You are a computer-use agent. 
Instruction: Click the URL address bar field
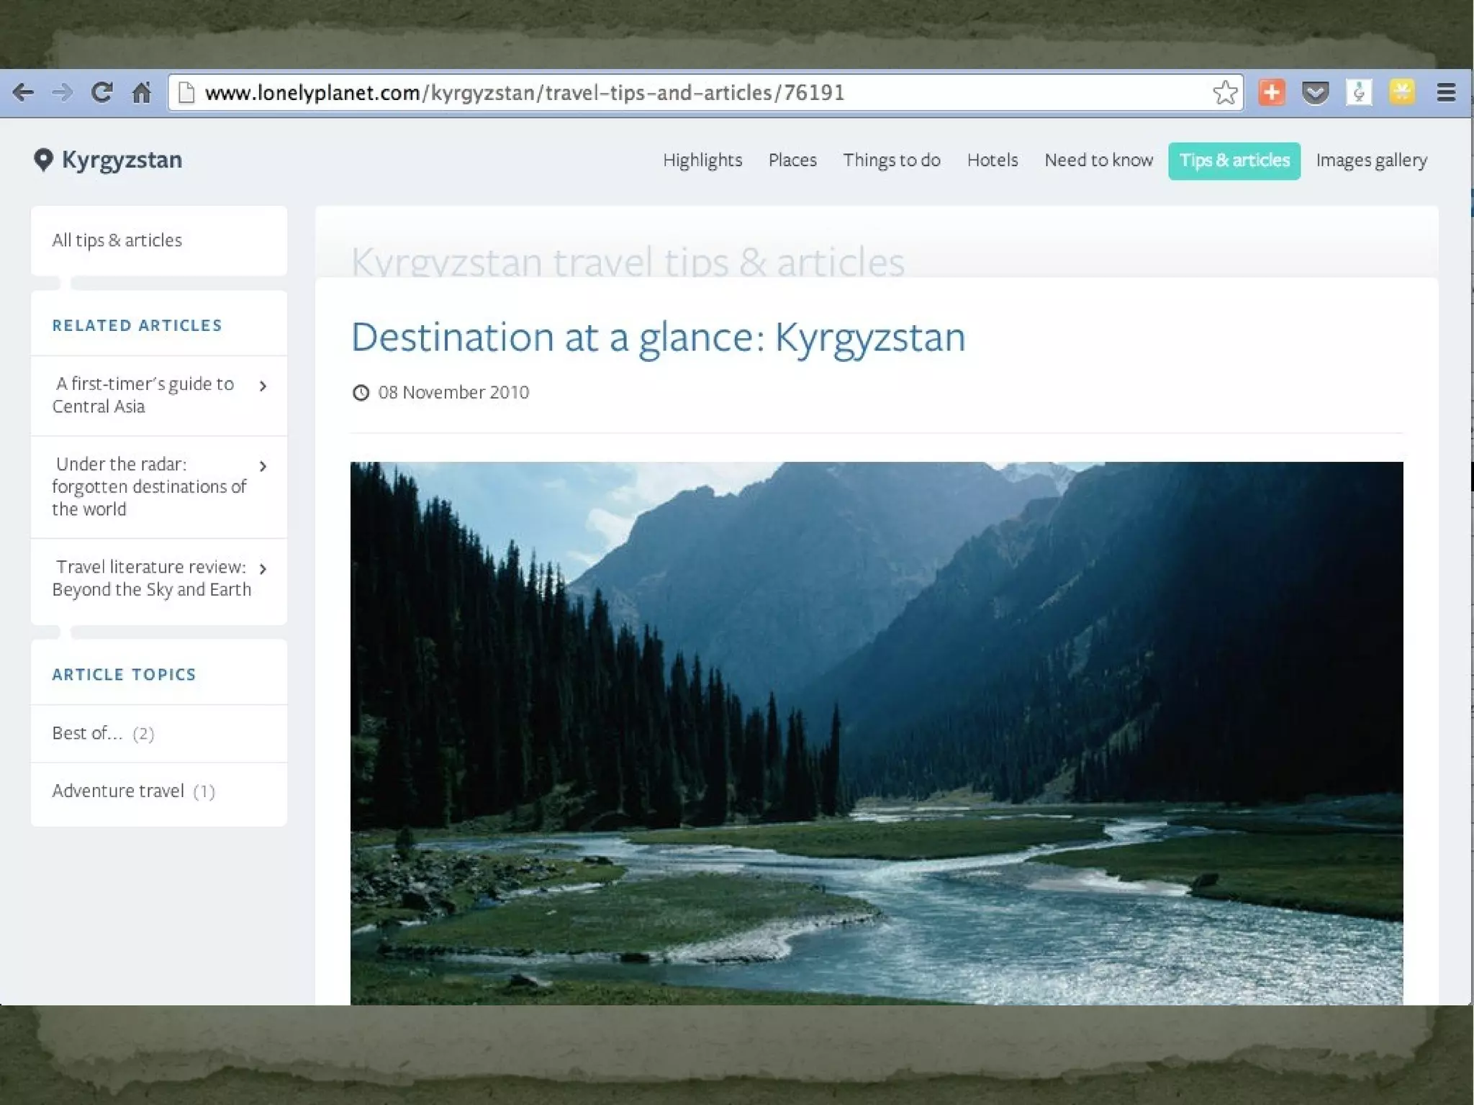pyautogui.click(x=648, y=93)
